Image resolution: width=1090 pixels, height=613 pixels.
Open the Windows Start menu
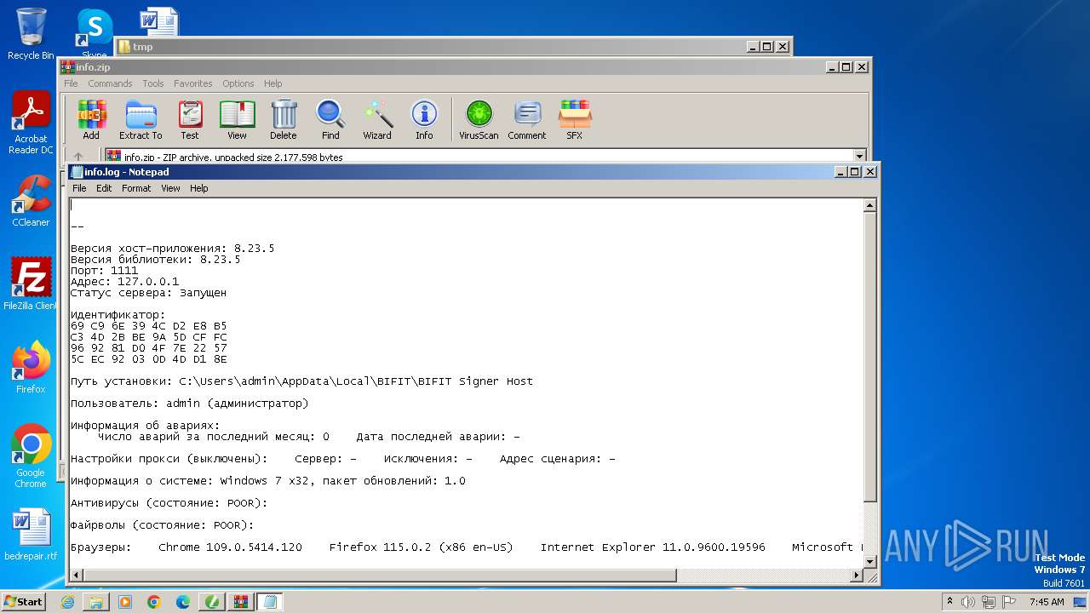(24, 601)
